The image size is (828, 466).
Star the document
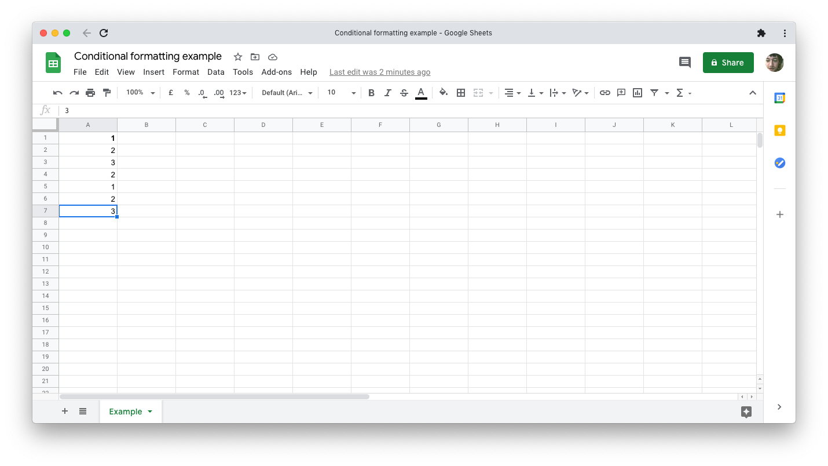click(237, 57)
